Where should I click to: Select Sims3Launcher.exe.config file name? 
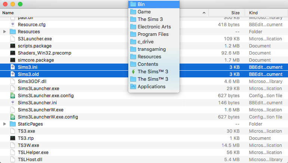(x=46, y=96)
